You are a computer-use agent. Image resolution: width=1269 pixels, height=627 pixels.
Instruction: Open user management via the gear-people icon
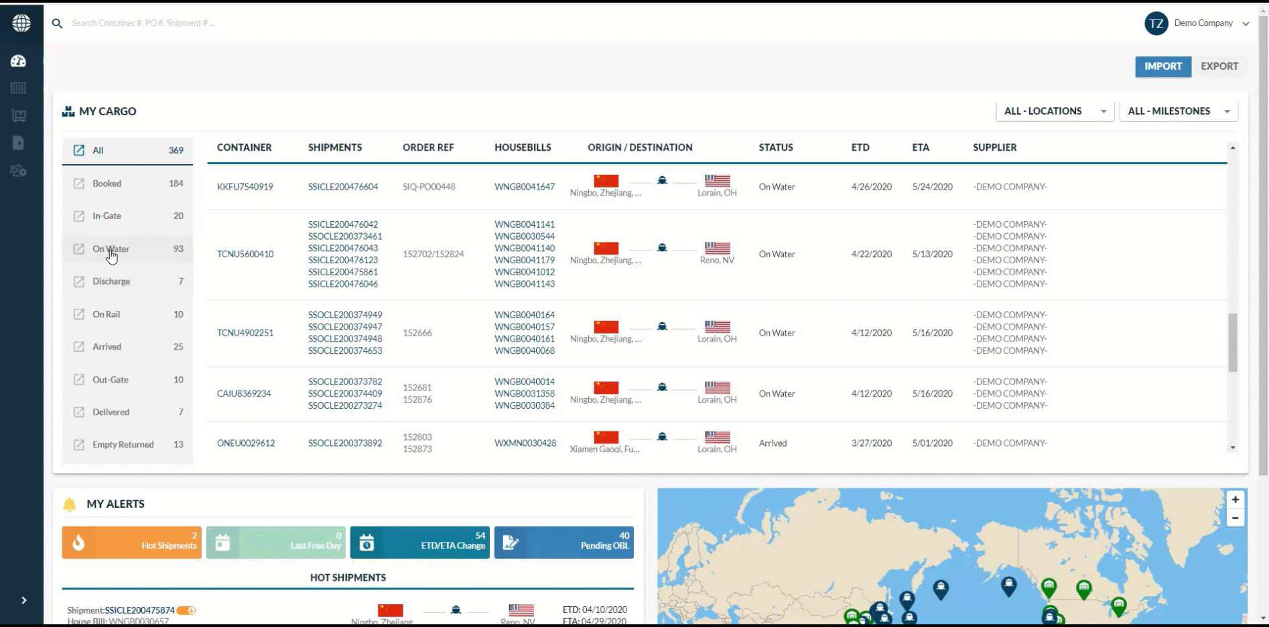(19, 171)
